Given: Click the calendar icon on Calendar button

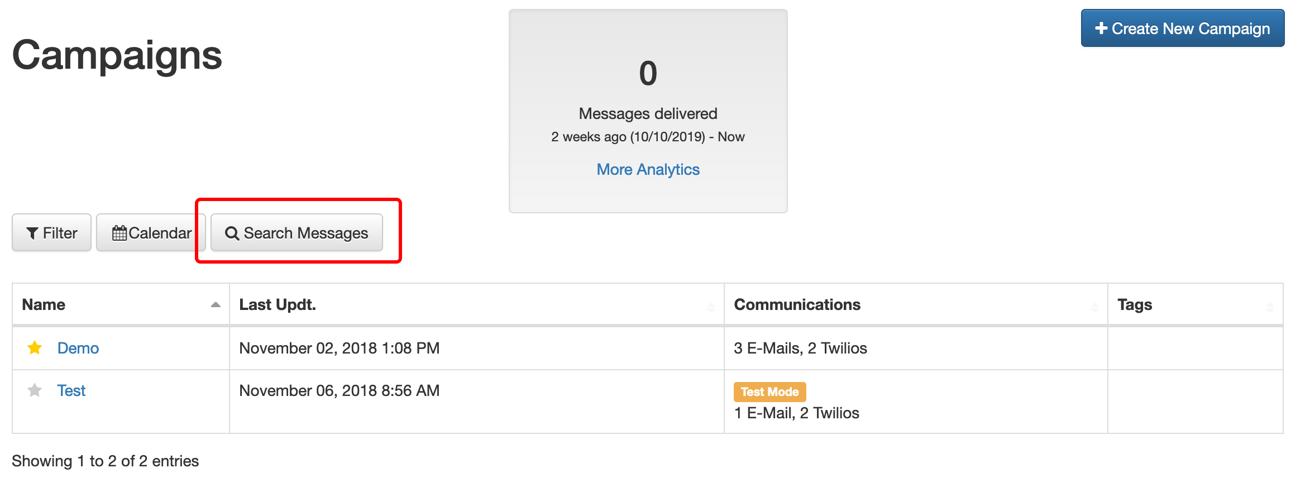Looking at the screenshot, I should (119, 233).
